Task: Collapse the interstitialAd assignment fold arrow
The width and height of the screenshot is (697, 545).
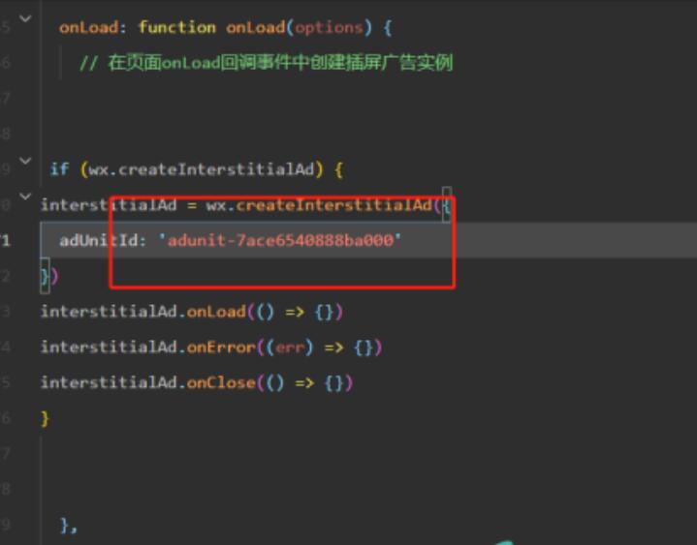Action: coord(25,197)
